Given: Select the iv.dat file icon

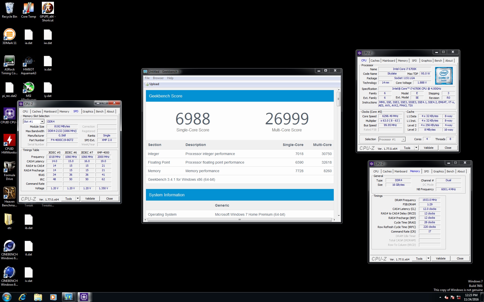Looking at the screenshot, I should pos(28,274).
